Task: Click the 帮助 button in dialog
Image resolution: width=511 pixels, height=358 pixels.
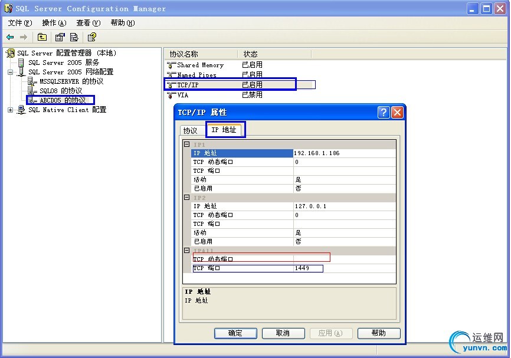Action: coord(379,333)
